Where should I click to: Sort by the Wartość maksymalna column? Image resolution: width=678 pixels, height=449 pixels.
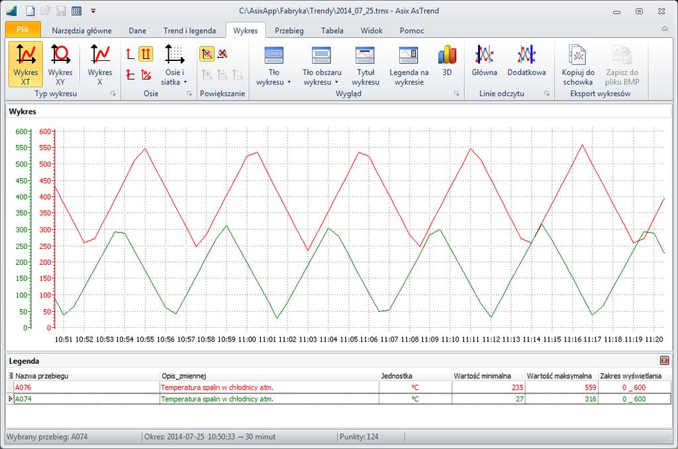point(561,375)
